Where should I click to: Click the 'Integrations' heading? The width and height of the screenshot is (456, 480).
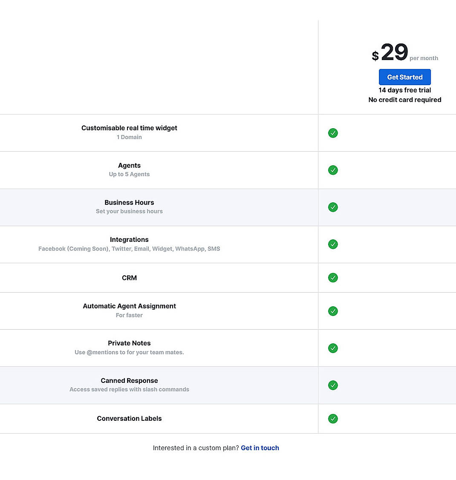tap(129, 239)
